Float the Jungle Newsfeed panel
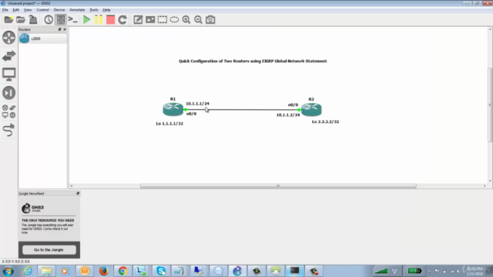Image resolution: width=493 pixels, height=277 pixels. [78, 193]
